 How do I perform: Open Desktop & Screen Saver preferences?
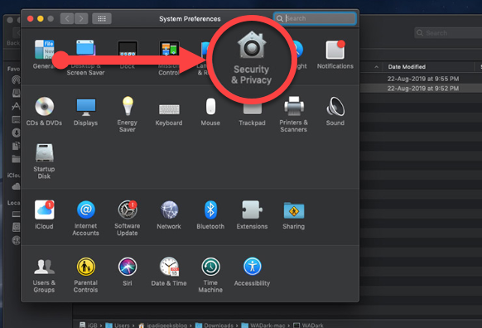[x=86, y=57]
